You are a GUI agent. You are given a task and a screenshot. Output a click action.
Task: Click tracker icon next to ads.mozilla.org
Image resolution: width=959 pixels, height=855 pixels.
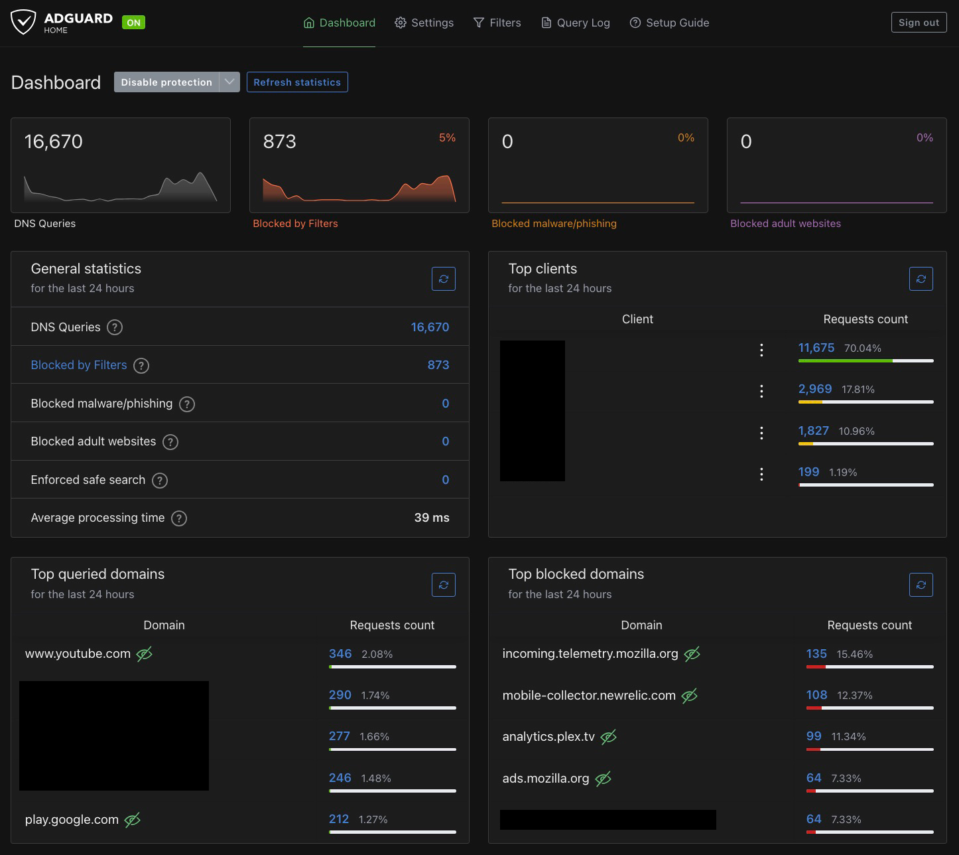click(603, 779)
